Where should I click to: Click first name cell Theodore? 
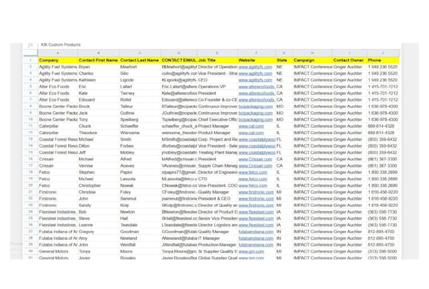(98, 132)
